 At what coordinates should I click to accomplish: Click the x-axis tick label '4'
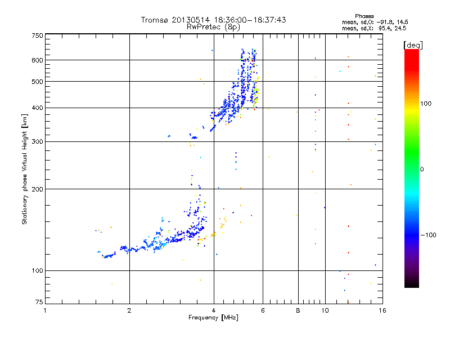point(214,310)
